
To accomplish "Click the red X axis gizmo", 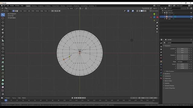I will click(157, 17).
